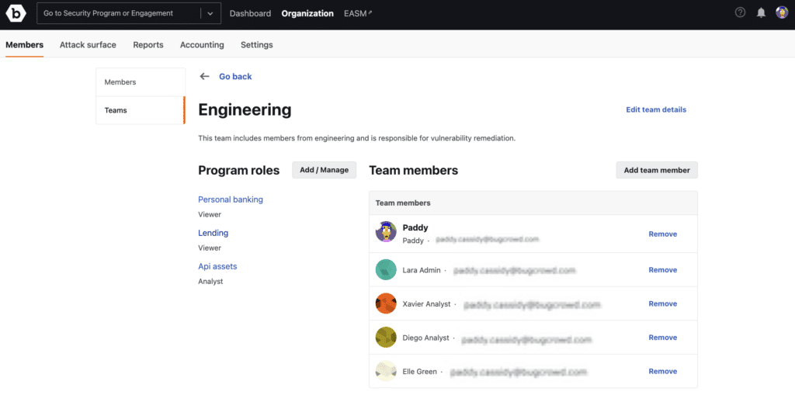Open the Edit team details link
Viewport: 795px width, 395px height.
point(656,110)
